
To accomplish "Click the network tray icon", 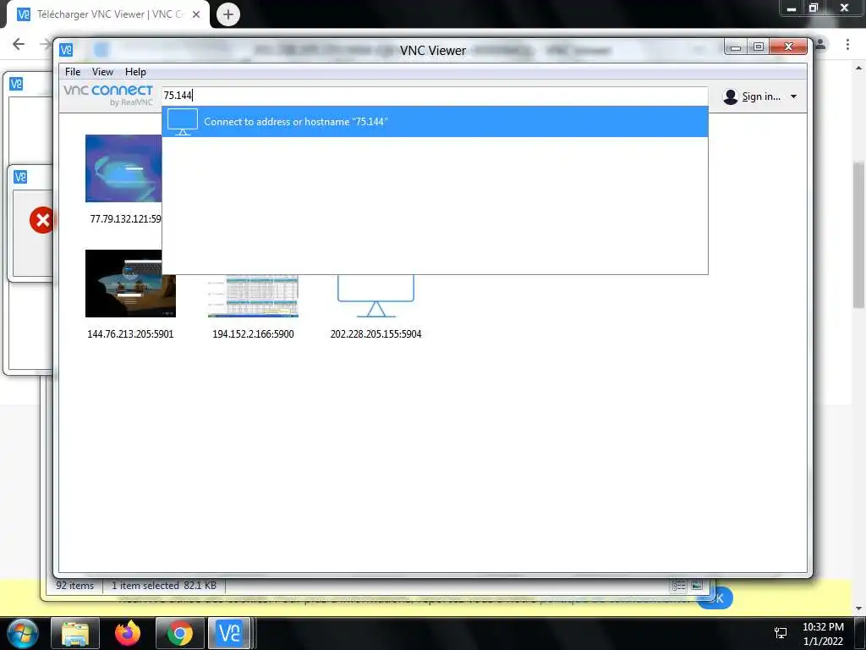I will tap(781, 633).
